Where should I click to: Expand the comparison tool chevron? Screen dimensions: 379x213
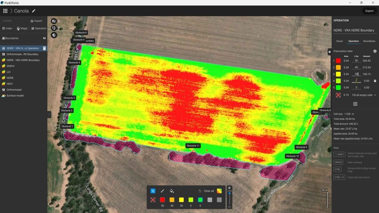click(x=59, y=21)
